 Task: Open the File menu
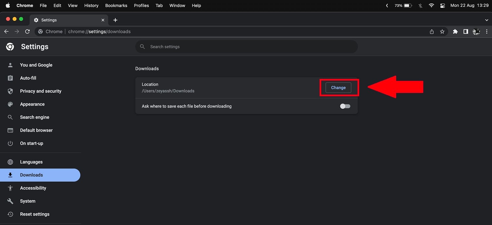click(43, 6)
